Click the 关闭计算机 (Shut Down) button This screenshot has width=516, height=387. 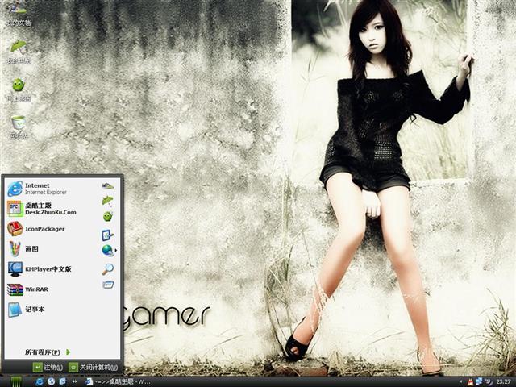coord(93,368)
